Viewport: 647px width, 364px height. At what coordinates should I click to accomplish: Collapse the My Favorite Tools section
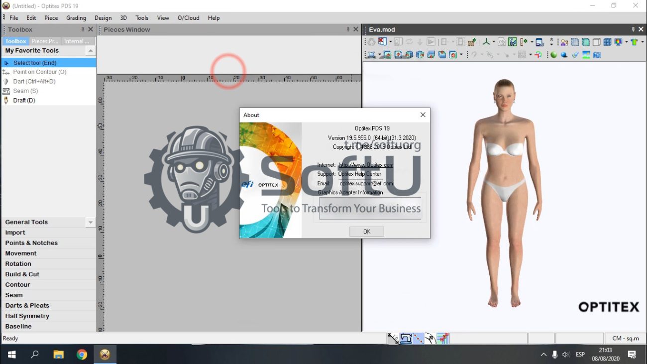[x=91, y=51]
